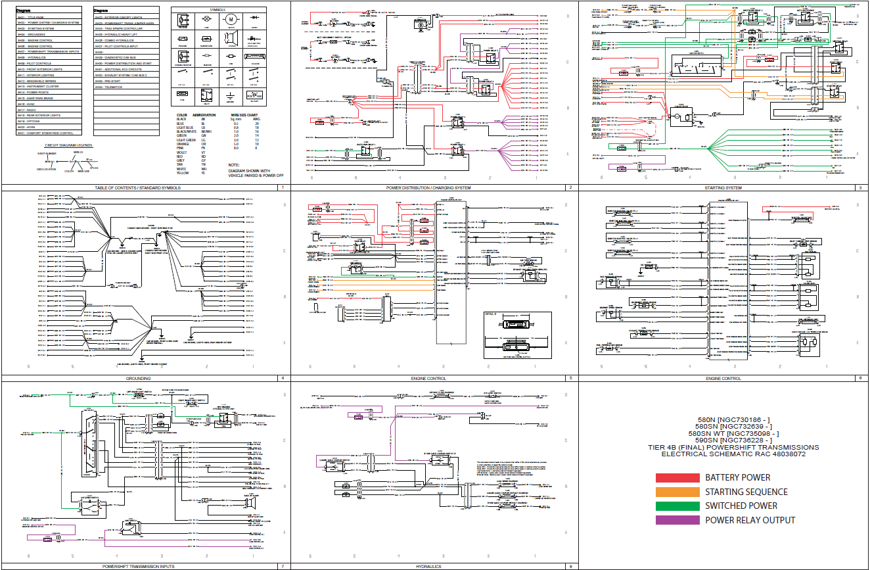The width and height of the screenshot is (870, 570).
Task: Click the 'SH33 - PRE-START' contents row
Action: point(126,81)
